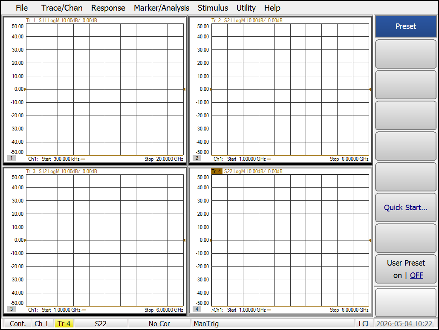Toggle User Preset on/OFF softkey

pyautogui.click(x=406, y=269)
